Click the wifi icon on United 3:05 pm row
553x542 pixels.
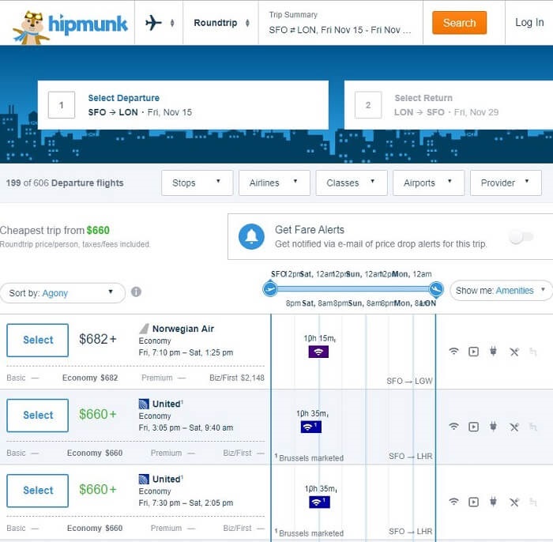[454, 427]
